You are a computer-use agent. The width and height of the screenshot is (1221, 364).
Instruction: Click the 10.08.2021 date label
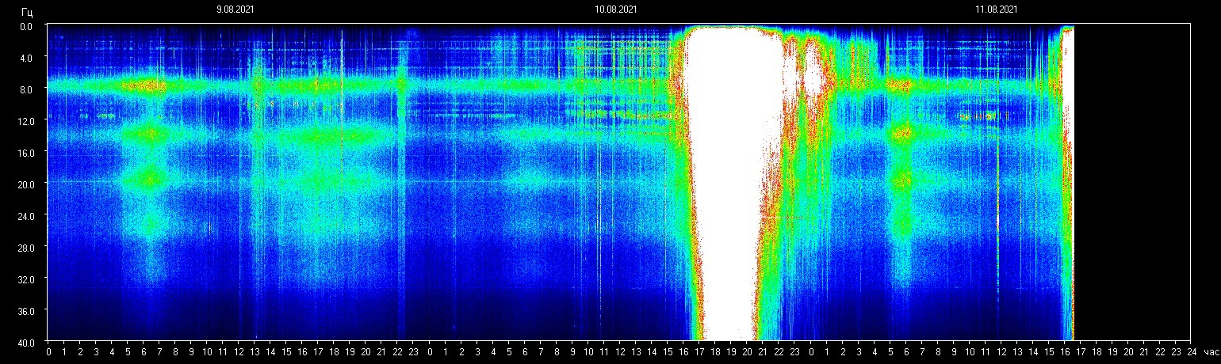[x=615, y=9]
